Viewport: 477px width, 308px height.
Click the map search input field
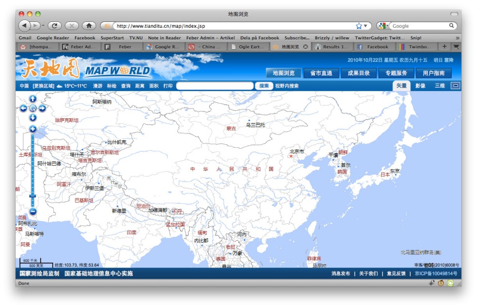(x=215, y=86)
